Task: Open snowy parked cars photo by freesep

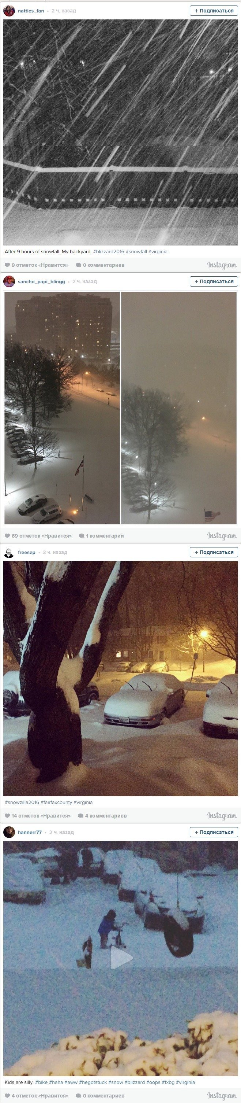Action: (x=121, y=679)
